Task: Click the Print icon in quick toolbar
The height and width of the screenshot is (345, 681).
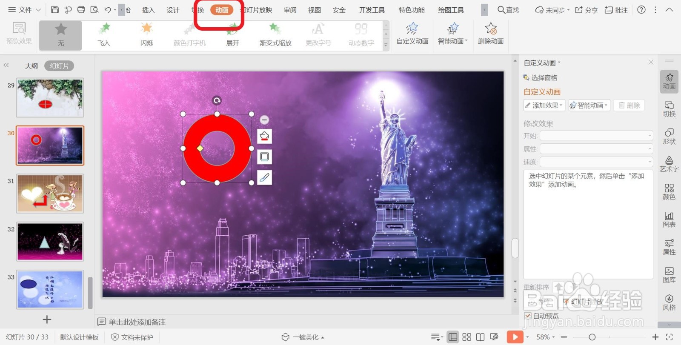Action: click(x=81, y=9)
